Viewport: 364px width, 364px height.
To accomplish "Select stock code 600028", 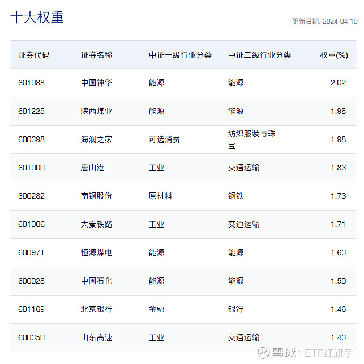I will click(x=31, y=281).
